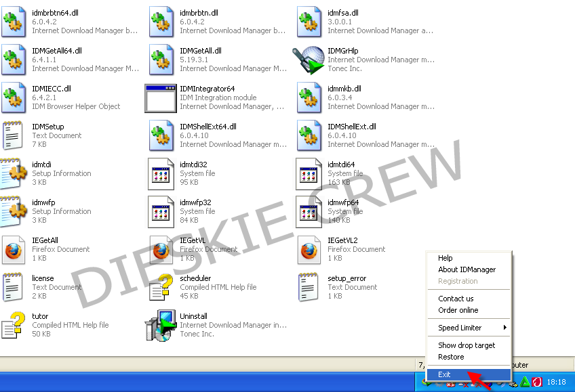Image resolution: width=575 pixels, height=392 pixels.
Task: Select the IDMIntegrator64 window-shaped icon
Action: pos(161,98)
